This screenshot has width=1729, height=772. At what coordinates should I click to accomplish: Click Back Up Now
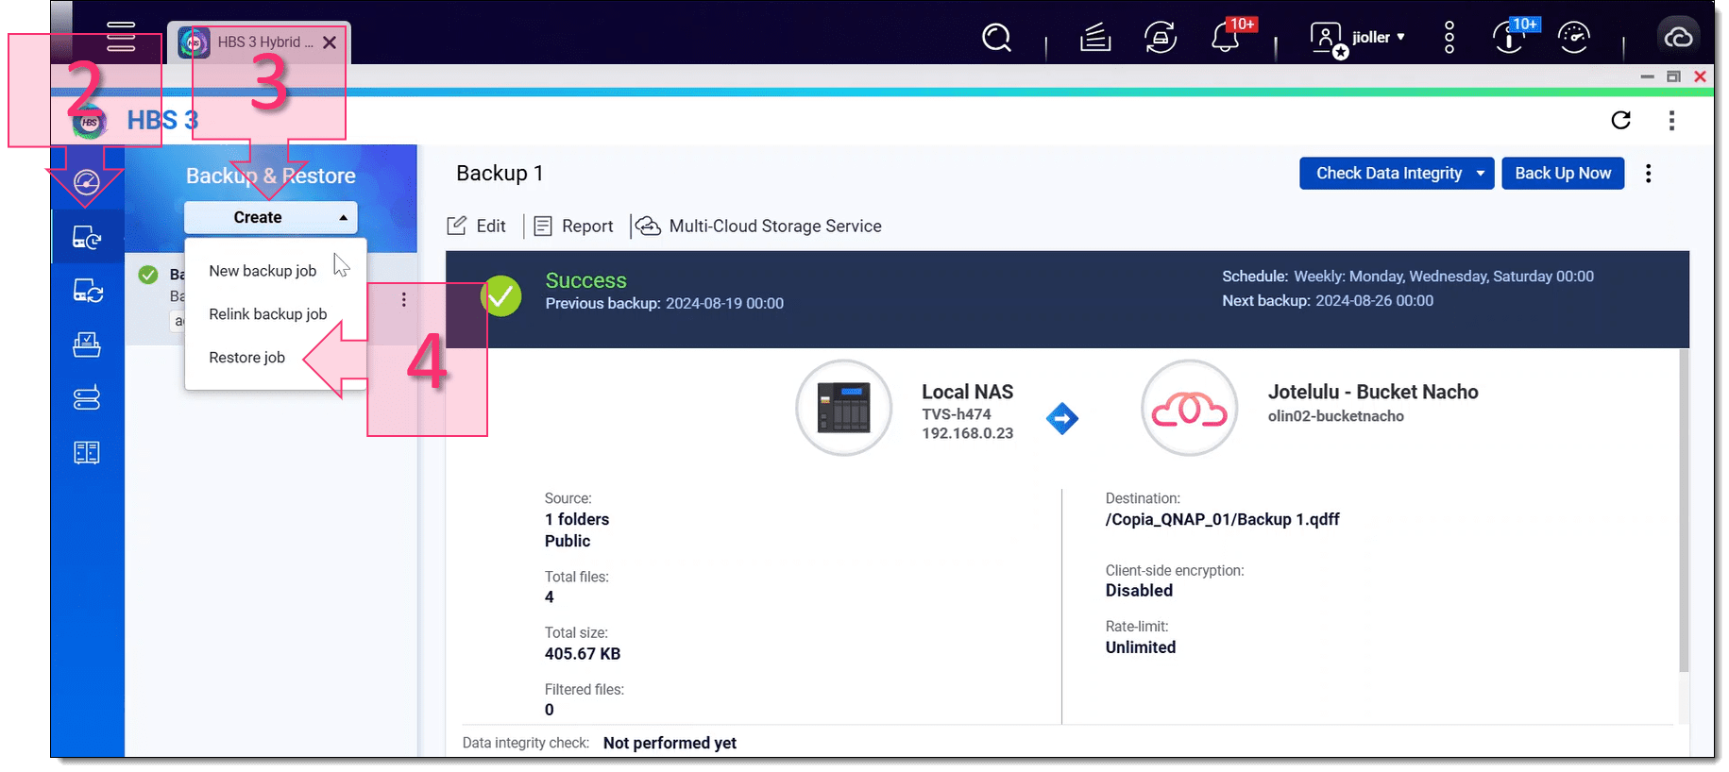click(1563, 174)
